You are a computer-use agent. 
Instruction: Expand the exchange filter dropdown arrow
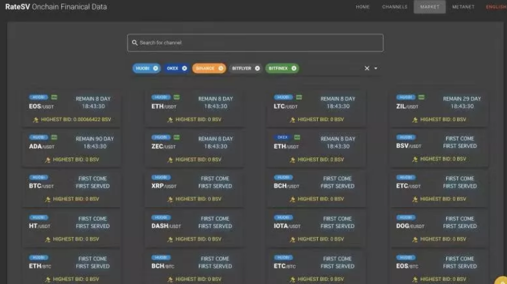tap(376, 68)
